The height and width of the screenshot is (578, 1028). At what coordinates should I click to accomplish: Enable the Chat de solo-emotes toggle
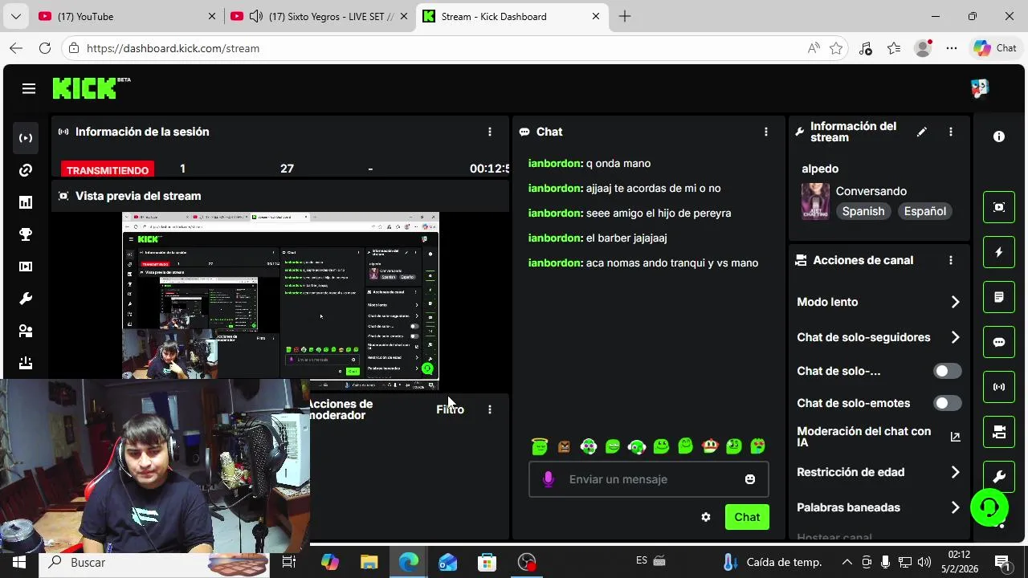pyautogui.click(x=947, y=403)
